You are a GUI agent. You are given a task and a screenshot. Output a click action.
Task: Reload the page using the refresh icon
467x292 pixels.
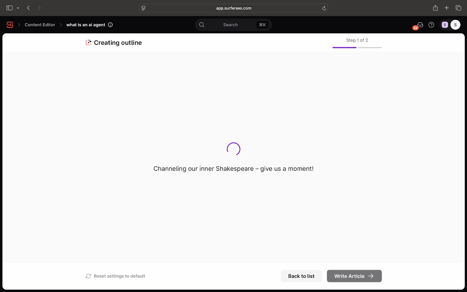click(x=324, y=8)
